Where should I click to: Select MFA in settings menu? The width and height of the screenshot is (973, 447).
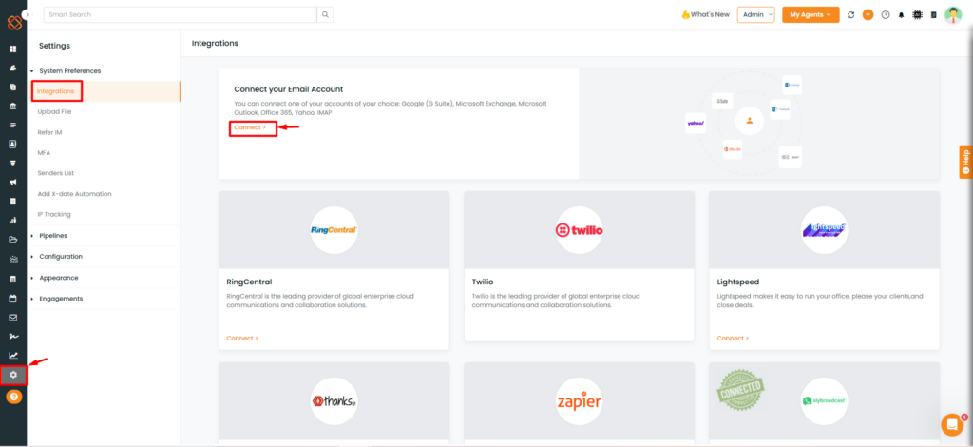tap(44, 153)
